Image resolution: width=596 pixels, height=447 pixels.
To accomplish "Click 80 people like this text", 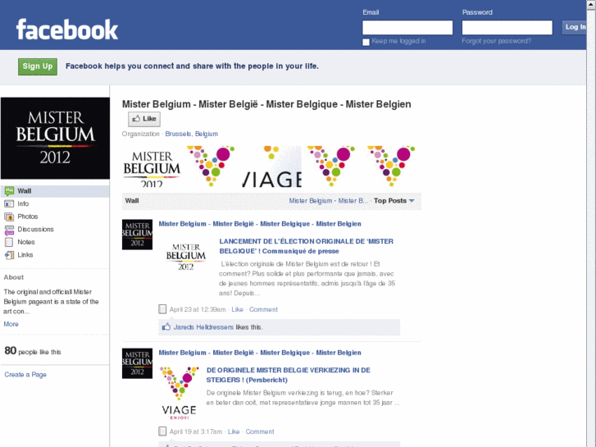I will (33, 351).
